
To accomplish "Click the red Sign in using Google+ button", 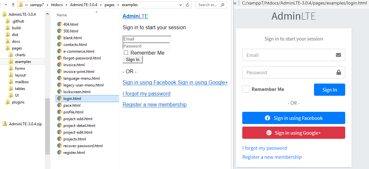I will tap(293, 133).
